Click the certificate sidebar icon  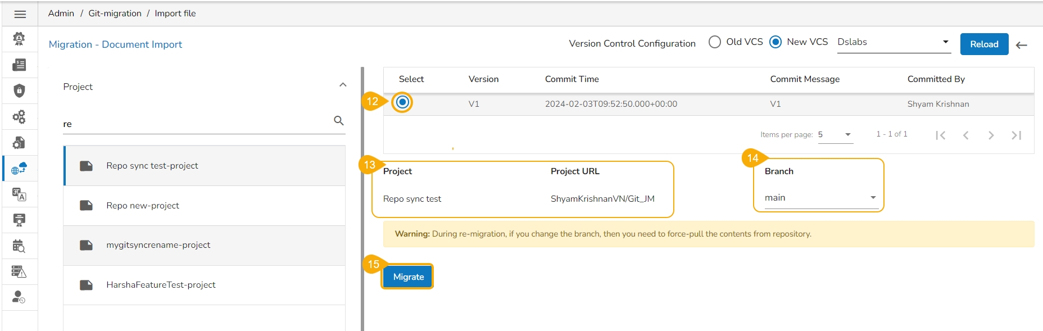point(19,220)
